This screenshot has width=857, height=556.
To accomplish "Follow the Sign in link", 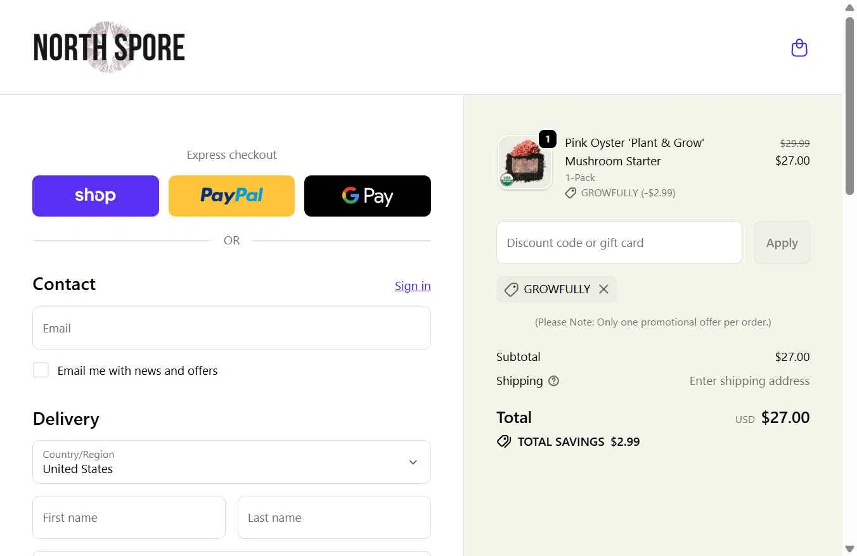I will point(413,286).
